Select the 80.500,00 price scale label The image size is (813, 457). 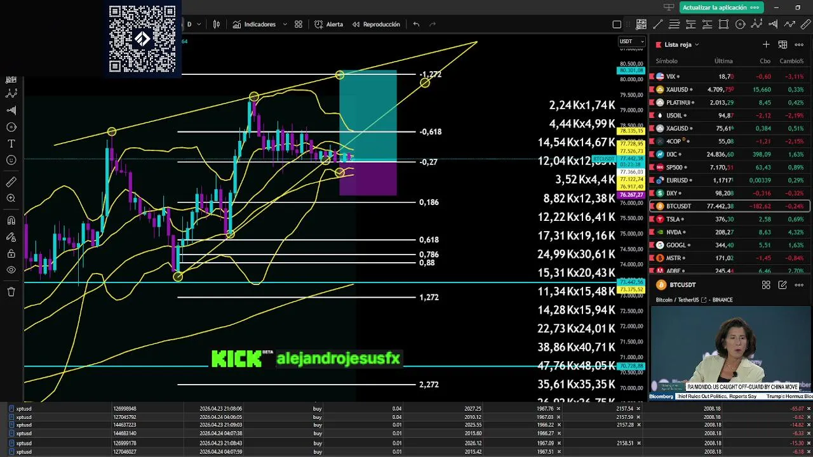pos(631,63)
